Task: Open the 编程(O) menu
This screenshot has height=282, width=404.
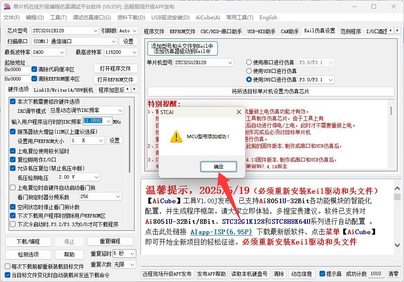Action: point(35,18)
